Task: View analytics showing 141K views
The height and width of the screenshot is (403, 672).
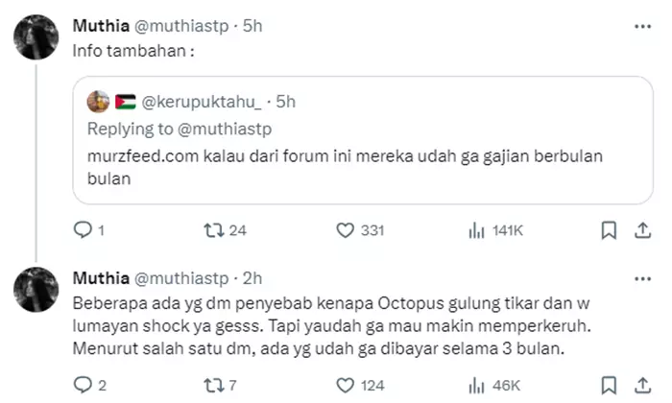Action: 496,230
